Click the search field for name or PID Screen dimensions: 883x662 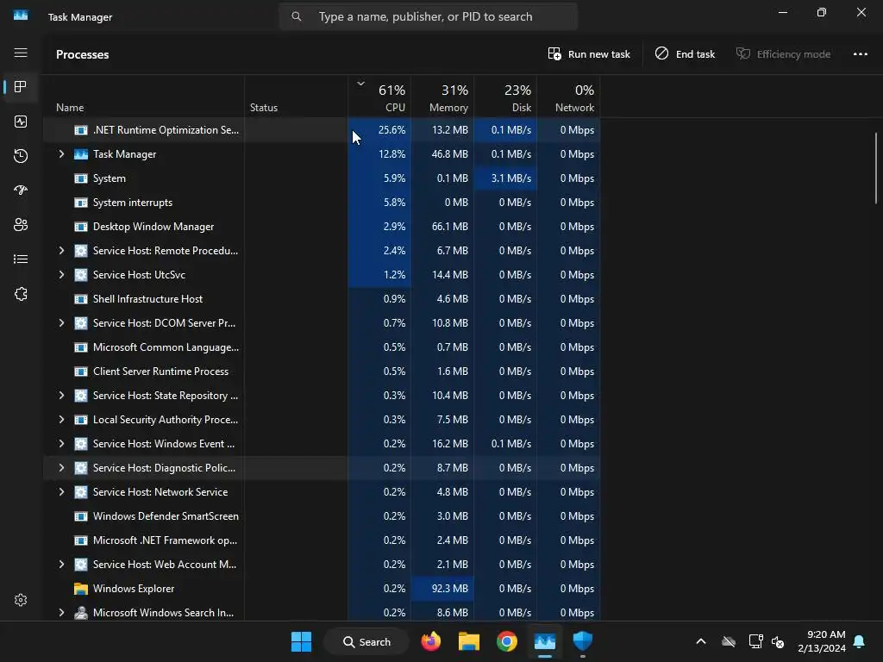429,16
